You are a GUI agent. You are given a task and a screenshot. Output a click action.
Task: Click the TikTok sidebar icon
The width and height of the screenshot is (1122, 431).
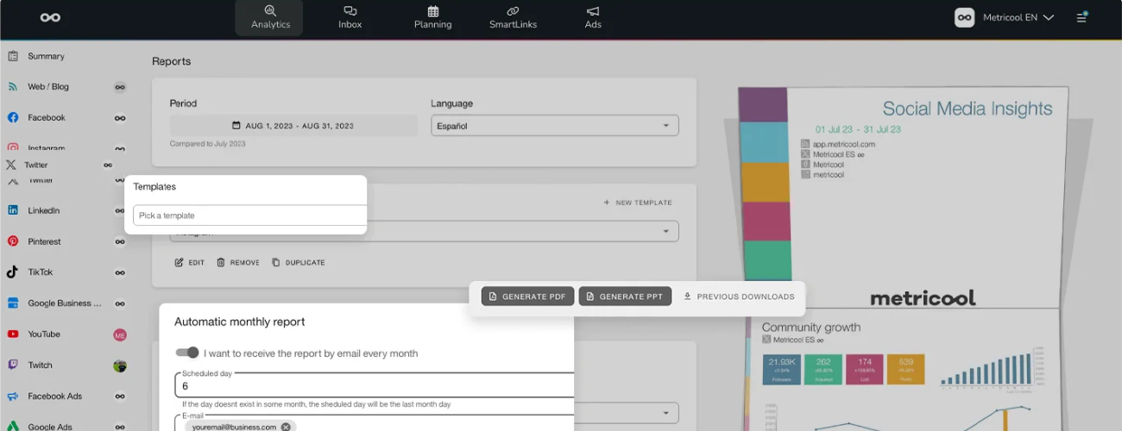13,272
